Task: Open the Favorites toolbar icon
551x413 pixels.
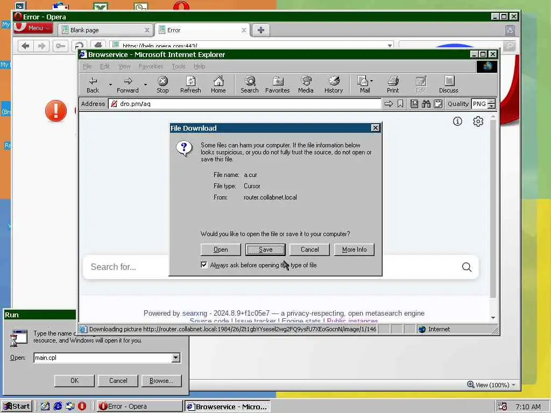Action: pos(277,84)
